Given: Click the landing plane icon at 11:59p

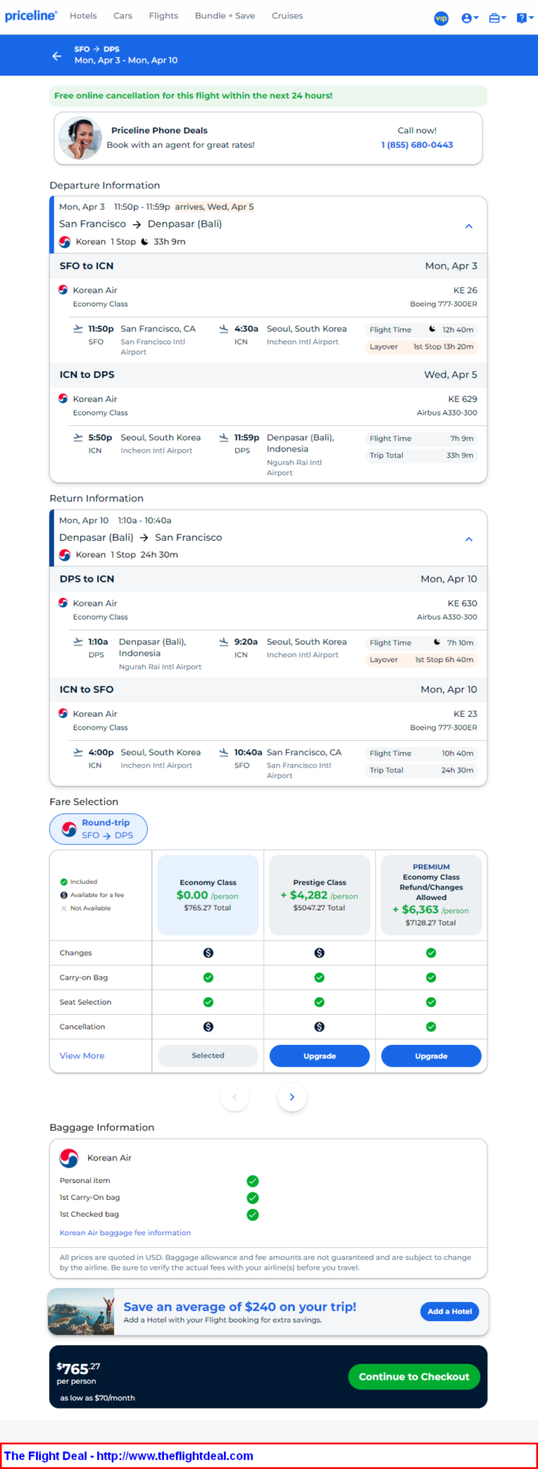Looking at the screenshot, I should click(224, 438).
